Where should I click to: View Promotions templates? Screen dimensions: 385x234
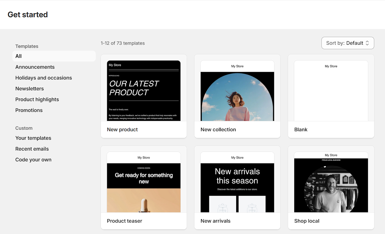tap(29, 110)
